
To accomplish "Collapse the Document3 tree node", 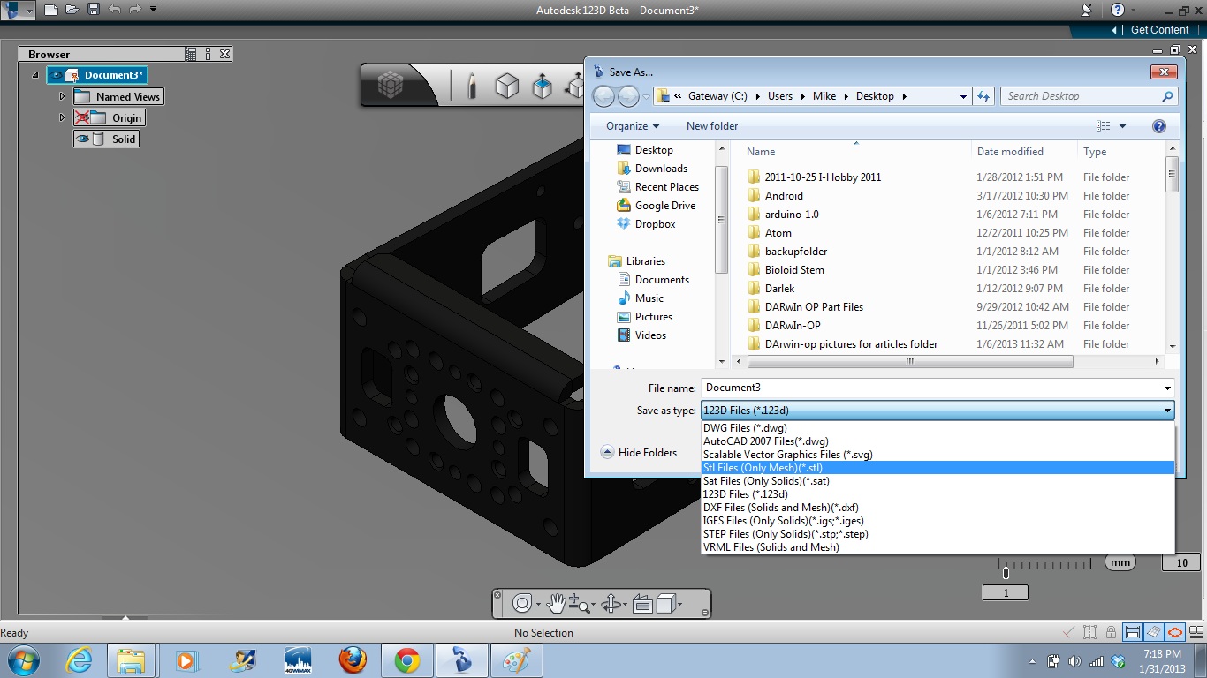I will (35, 75).
